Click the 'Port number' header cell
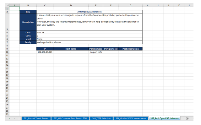201x125 pixels. [x=95, y=49]
